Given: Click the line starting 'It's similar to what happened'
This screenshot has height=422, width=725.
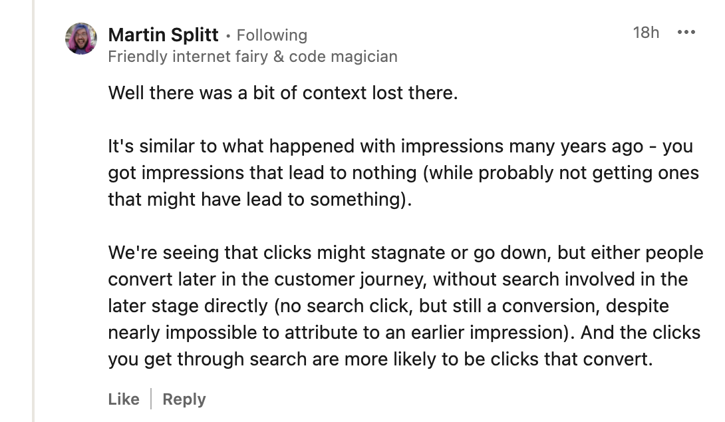Looking at the screenshot, I should (x=400, y=146).
